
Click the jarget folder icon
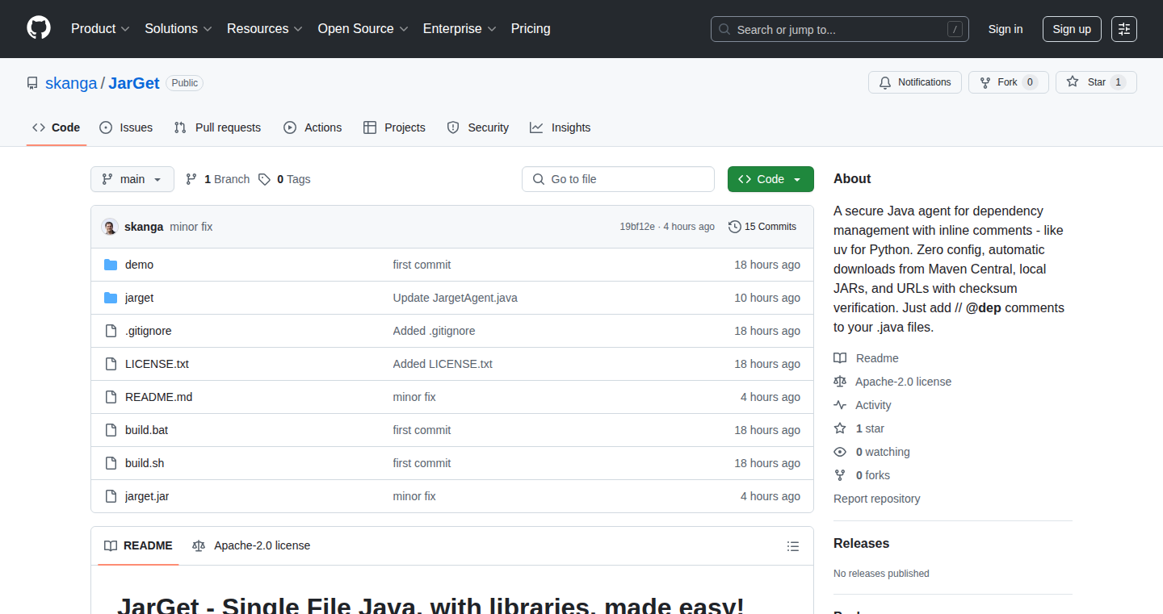click(x=111, y=298)
